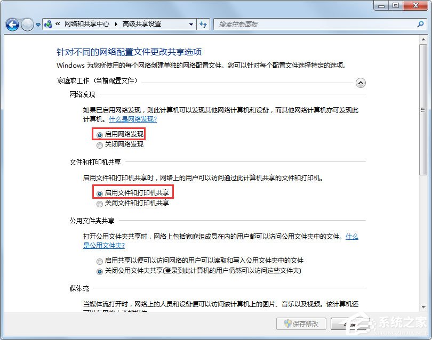
Task: Select 关闭文件和打印机共享
Action: 100,204
